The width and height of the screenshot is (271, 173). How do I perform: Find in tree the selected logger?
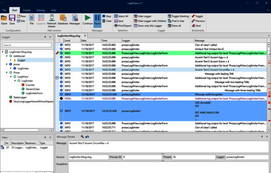pos(176,21)
